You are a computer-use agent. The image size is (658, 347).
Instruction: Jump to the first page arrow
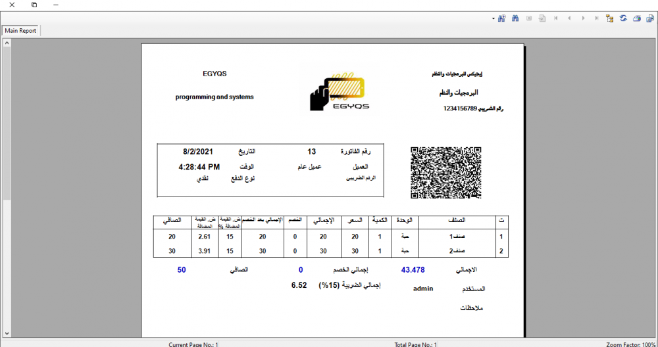coord(556,18)
